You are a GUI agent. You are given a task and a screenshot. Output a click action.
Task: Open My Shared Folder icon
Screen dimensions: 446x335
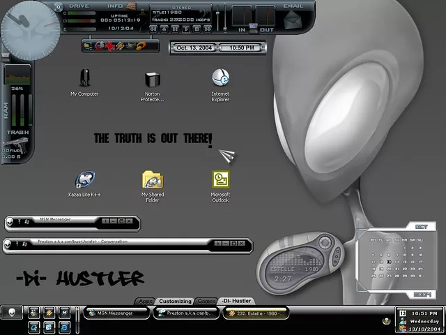pos(152,180)
